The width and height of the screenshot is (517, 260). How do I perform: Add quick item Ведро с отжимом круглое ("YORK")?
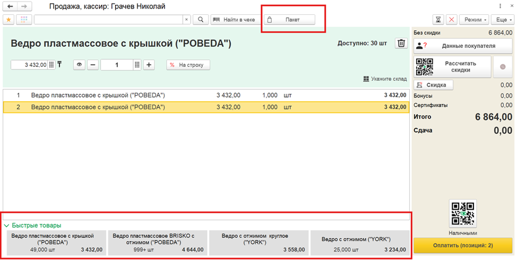click(x=259, y=243)
